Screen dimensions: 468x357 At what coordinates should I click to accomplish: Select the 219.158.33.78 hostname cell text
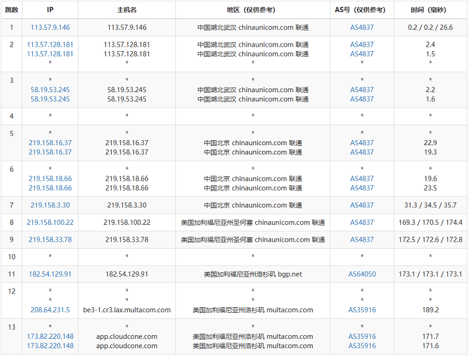coord(127,240)
